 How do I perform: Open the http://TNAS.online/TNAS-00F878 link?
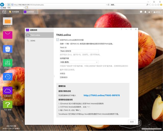click(102, 95)
